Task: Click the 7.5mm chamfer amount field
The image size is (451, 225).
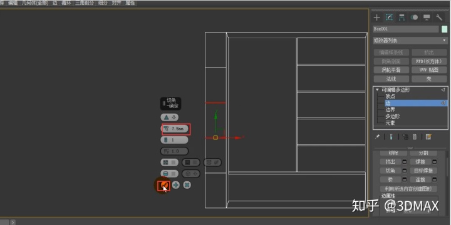Action: (x=174, y=129)
